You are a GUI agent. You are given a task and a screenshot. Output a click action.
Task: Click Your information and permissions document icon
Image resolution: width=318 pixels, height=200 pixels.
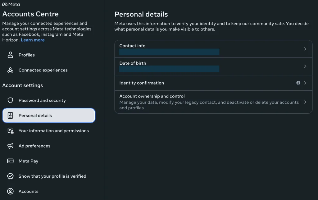(11, 131)
